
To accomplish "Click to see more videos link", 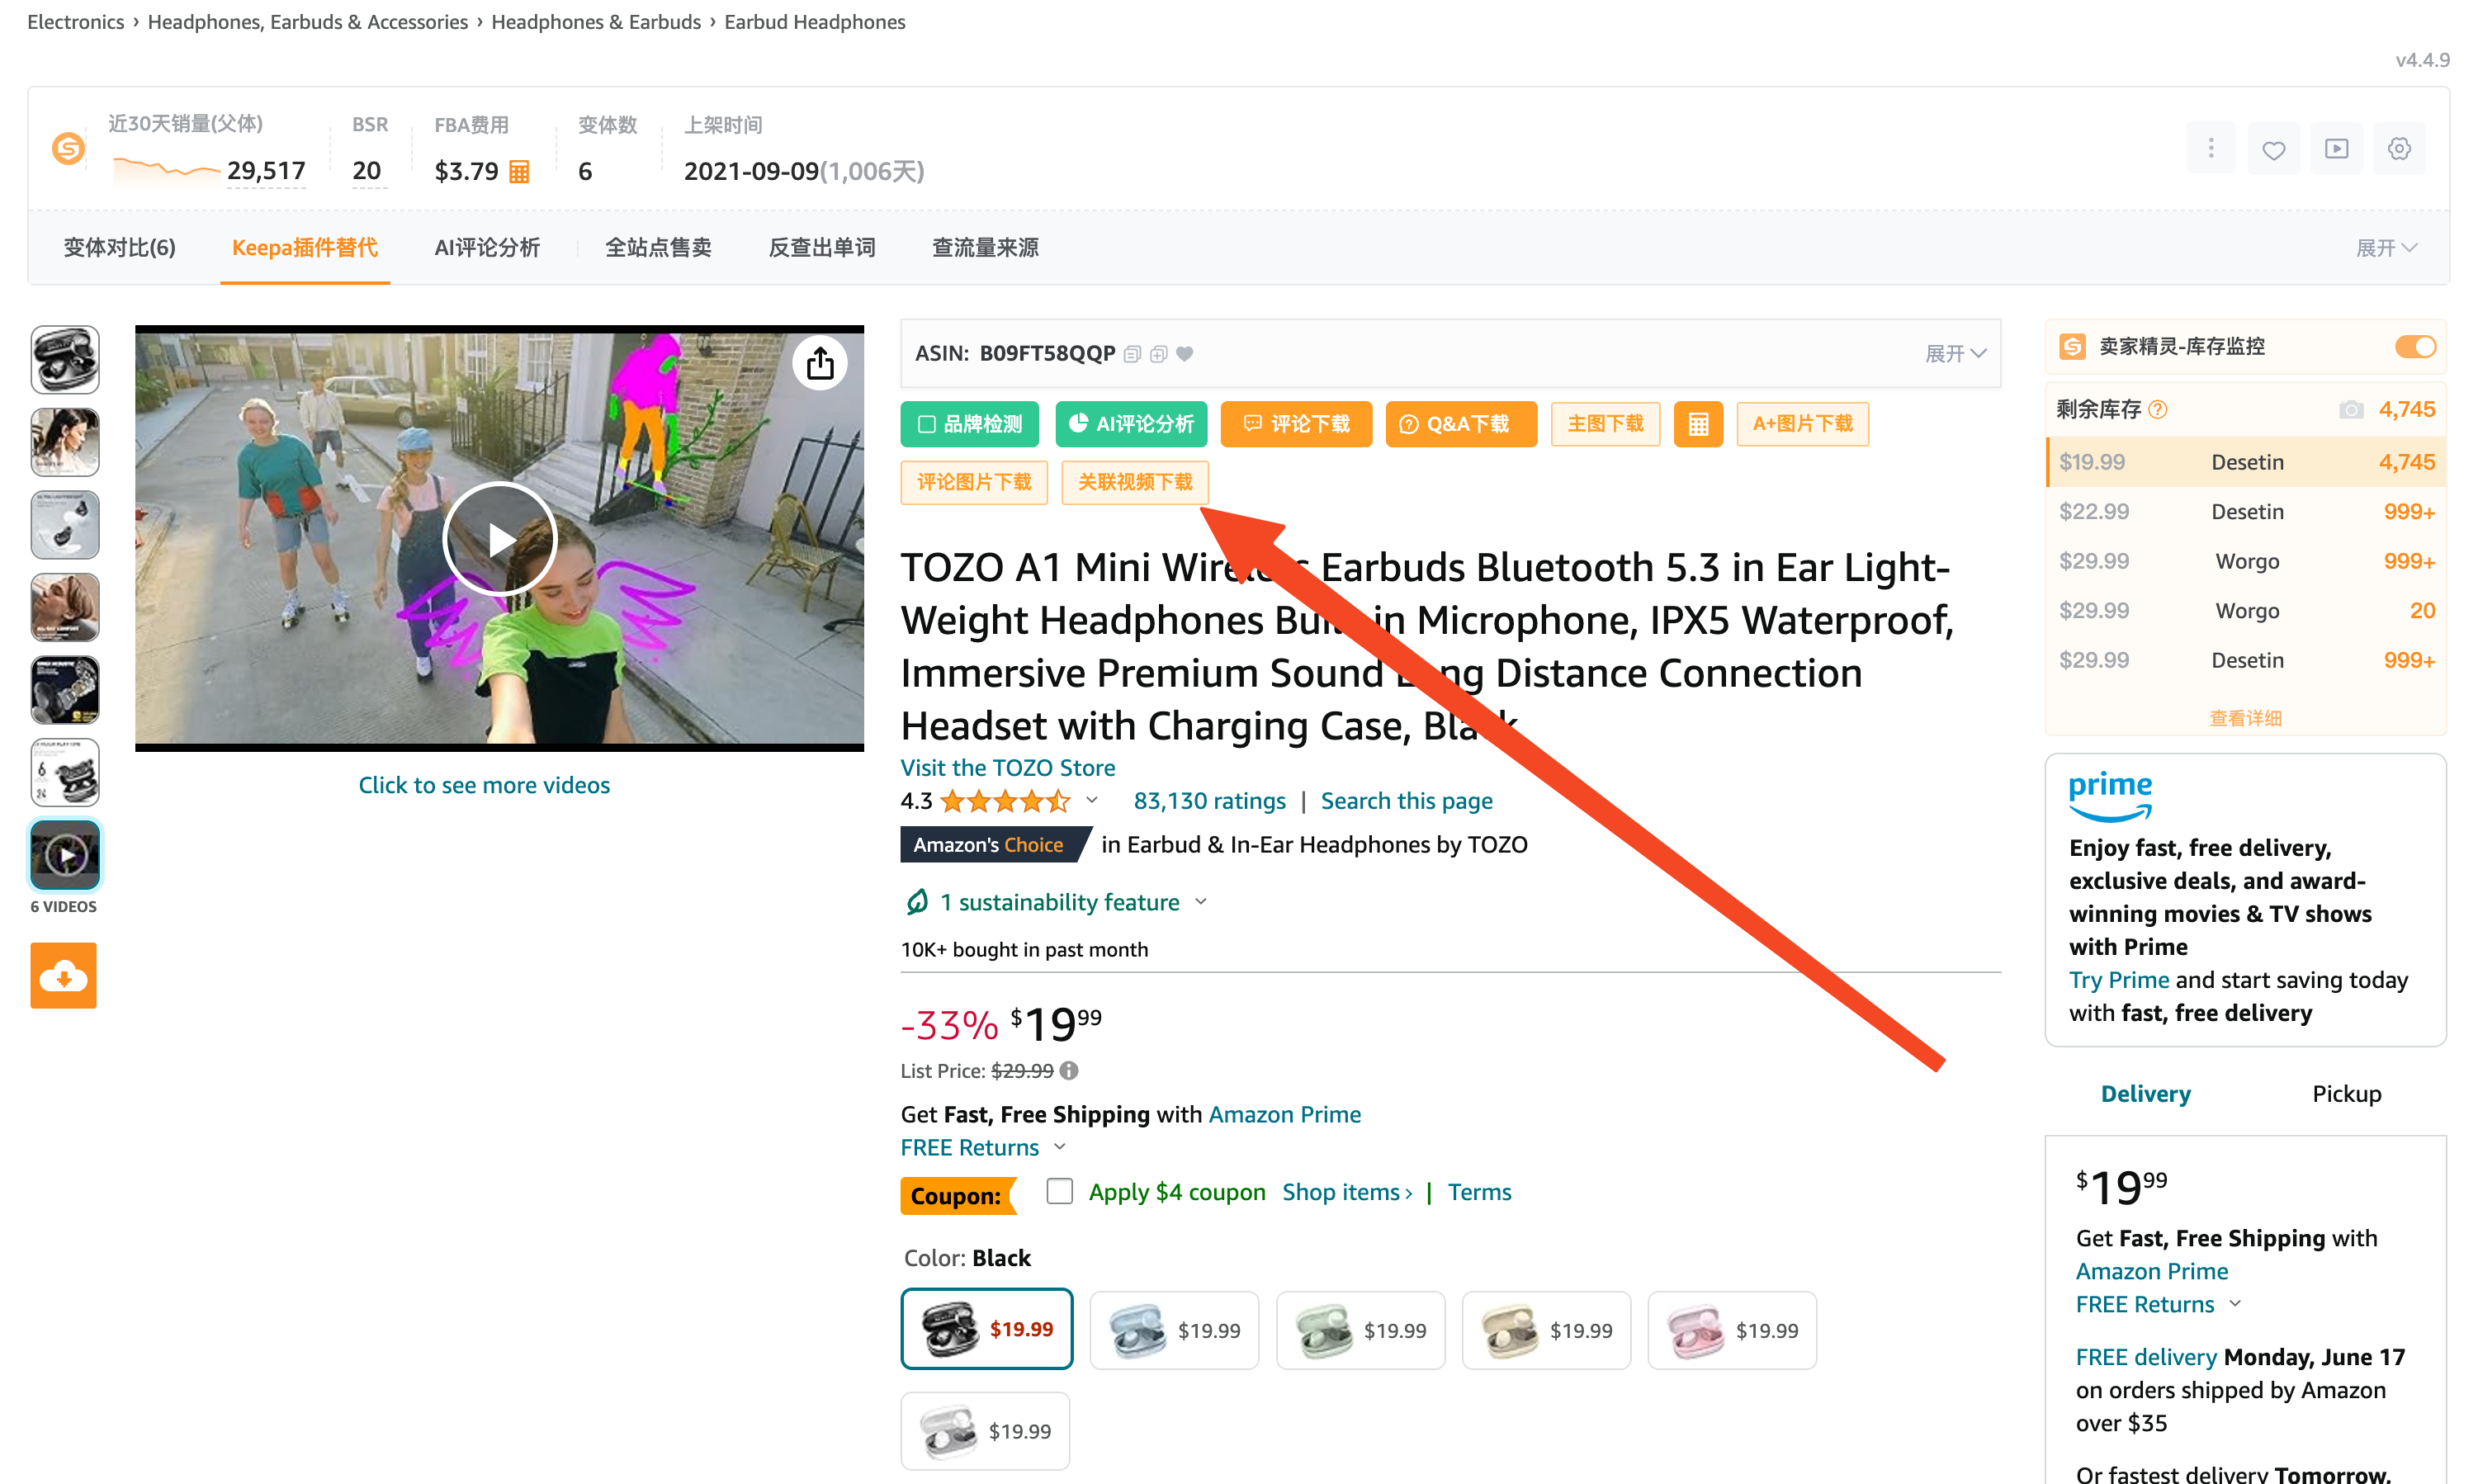I will 484,785.
